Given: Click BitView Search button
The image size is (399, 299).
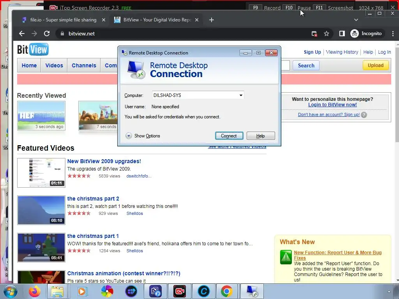Looking at the screenshot, I should point(306,65).
